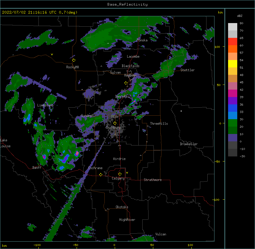Pick the bright green swatch between 30 and 20
Screen dimensions: 255x249
pos(233,123)
